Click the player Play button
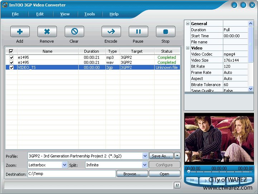Viewport: 258px width, 194px height. (x=206, y=181)
